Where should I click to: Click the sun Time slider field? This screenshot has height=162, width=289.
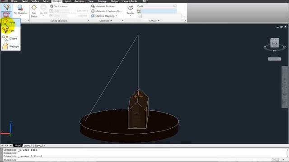tap(70, 16)
